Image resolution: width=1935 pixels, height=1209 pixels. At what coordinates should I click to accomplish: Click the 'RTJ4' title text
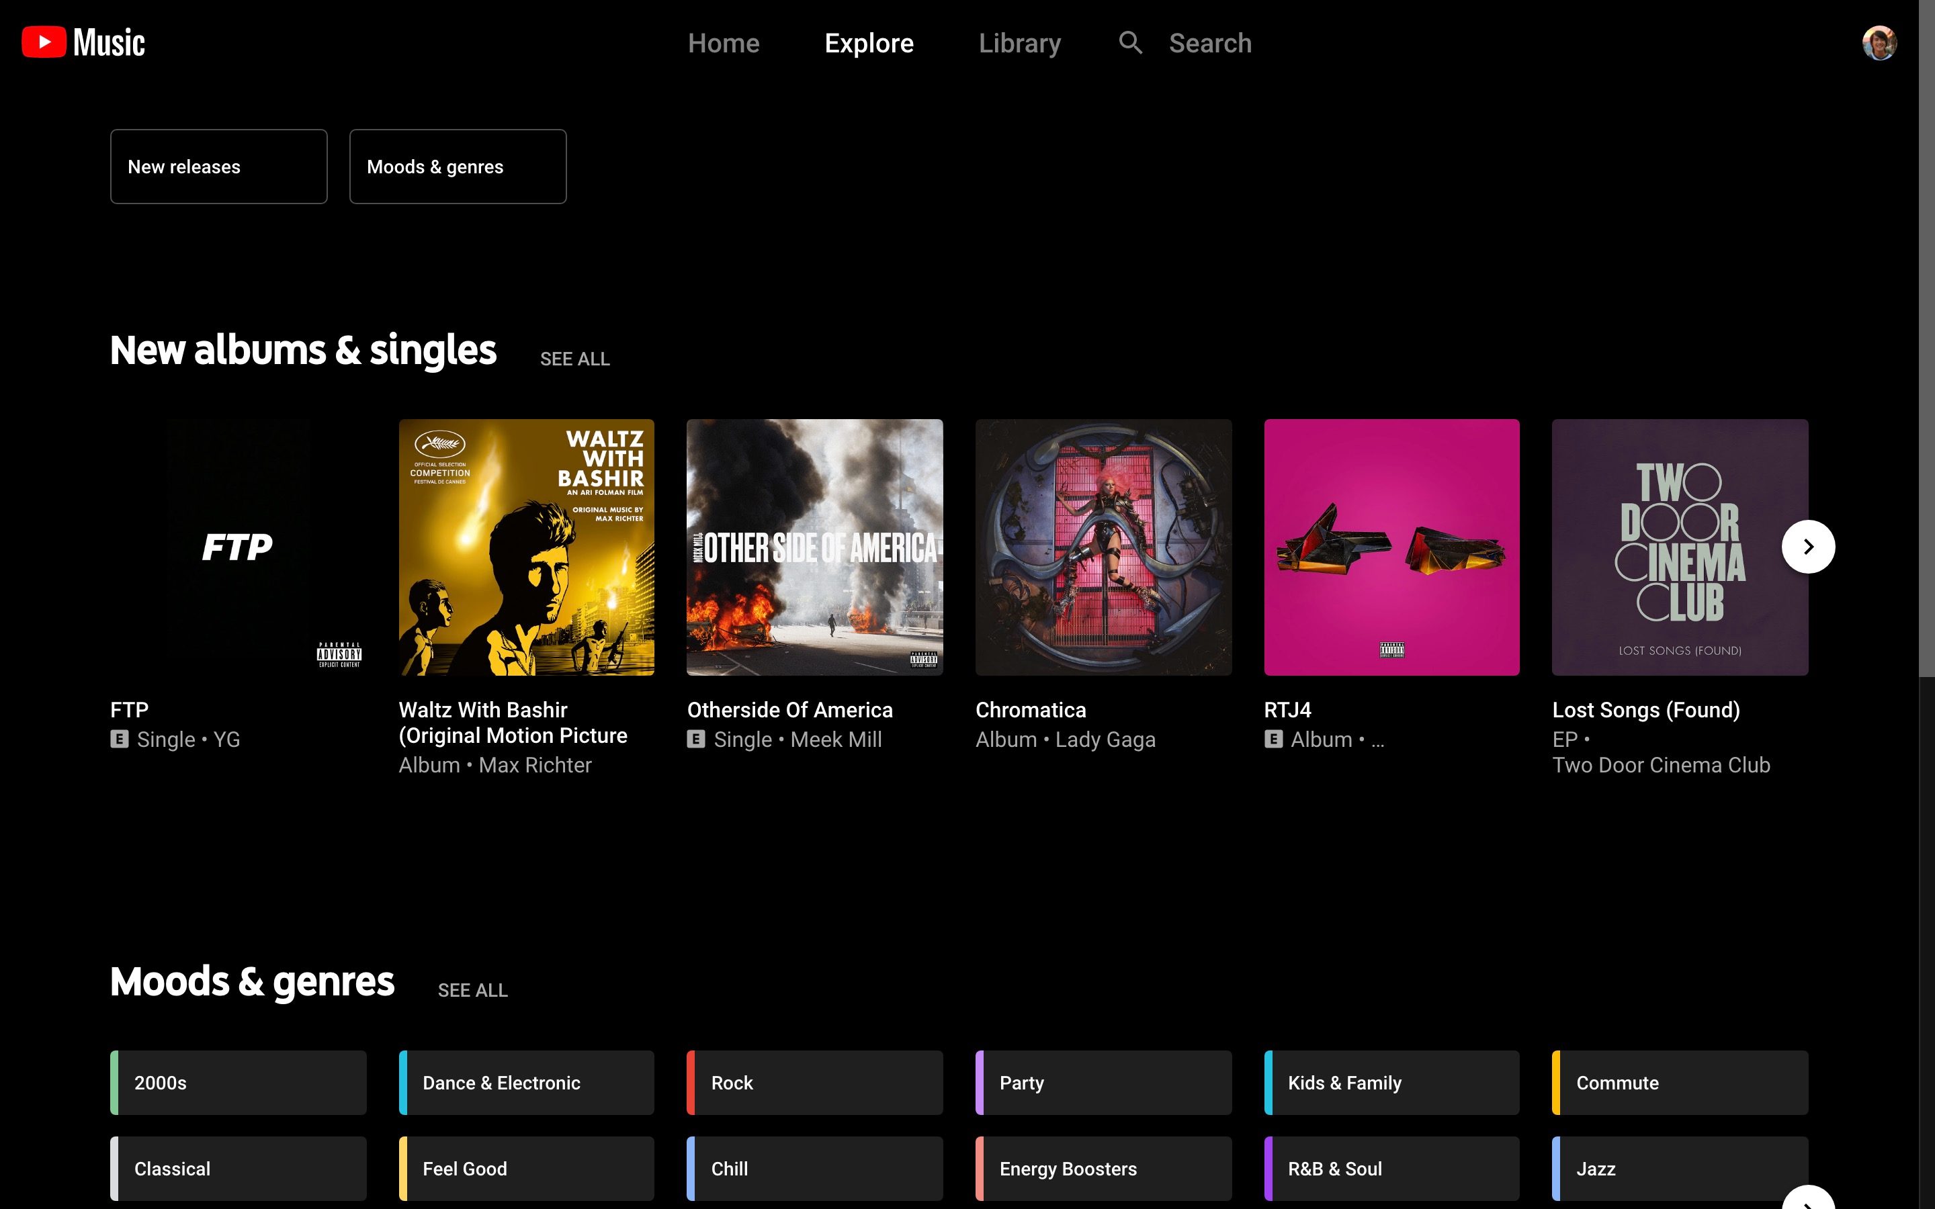tap(1287, 710)
